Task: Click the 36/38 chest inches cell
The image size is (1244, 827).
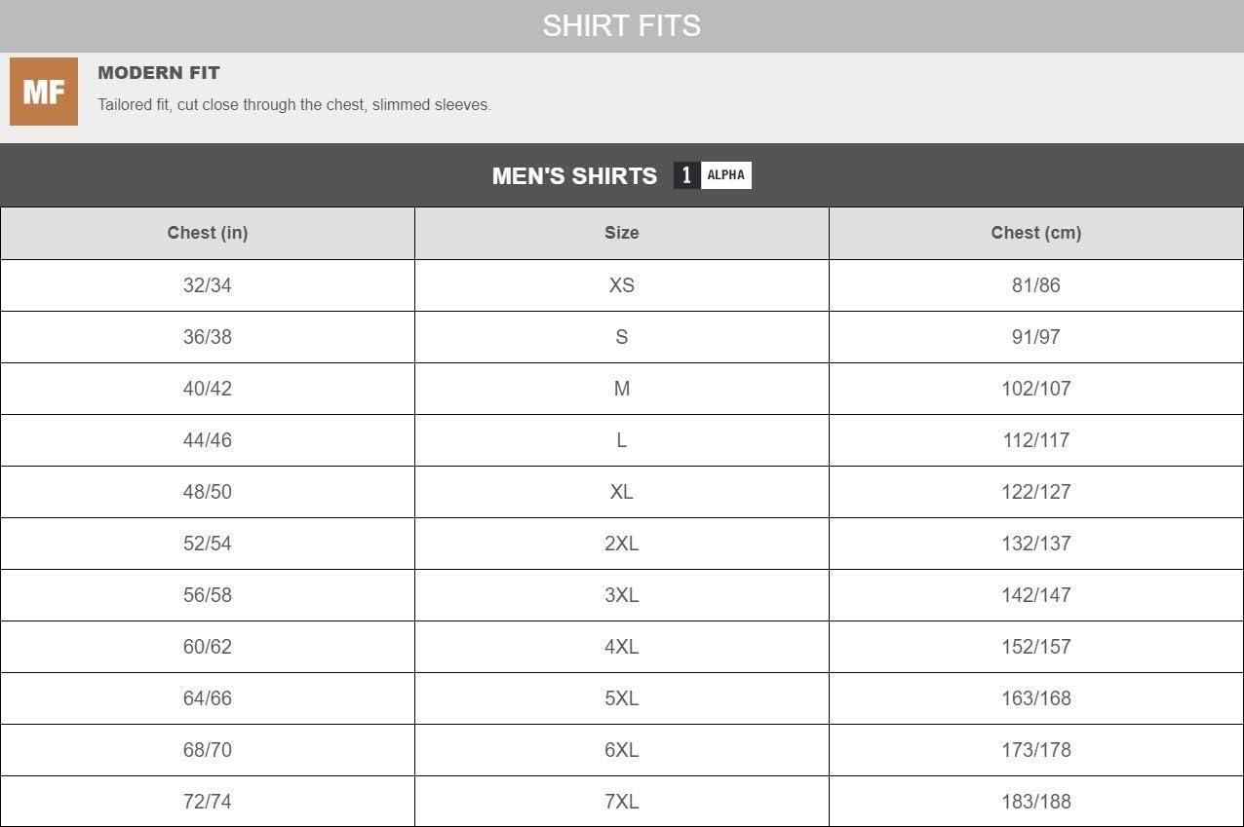Action: point(208,337)
